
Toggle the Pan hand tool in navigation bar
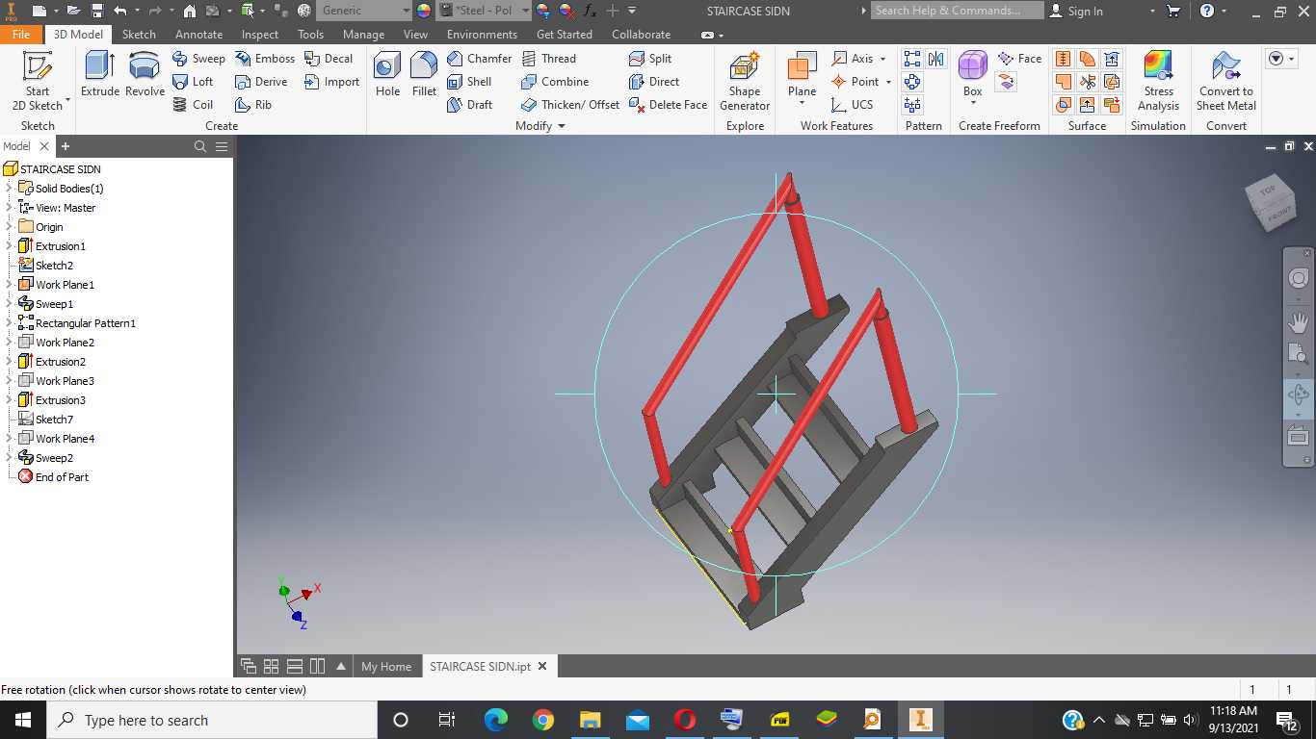click(x=1298, y=320)
